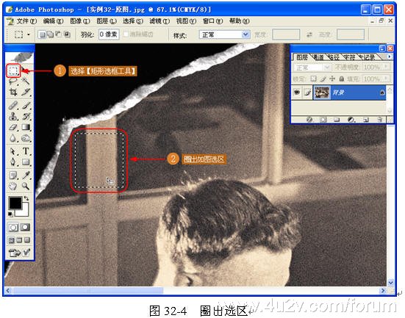
Task: Expand the marquee tool preset picker arrow
Action: pyautogui.click(x=29, y=35)
